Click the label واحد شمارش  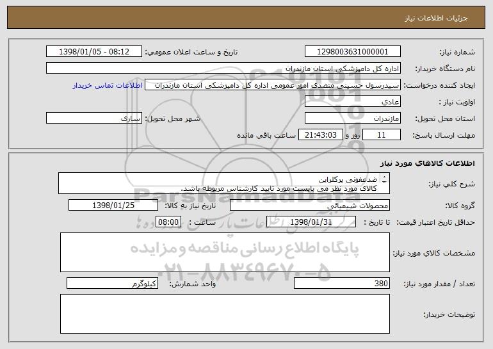pyautogui.click(x=193, y=284)
